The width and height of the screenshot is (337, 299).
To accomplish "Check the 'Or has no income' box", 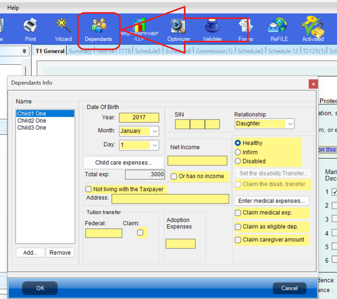I will click(174, 176).
